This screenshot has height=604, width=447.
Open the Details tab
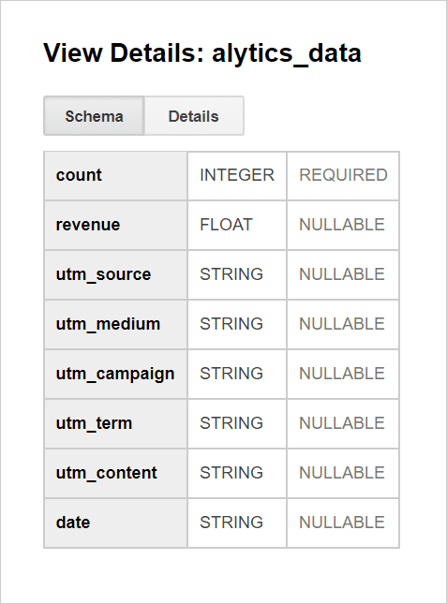pyautogui.click(x=194, y=116)
